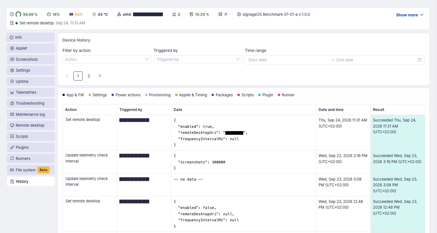The image size is (437, 233).
Task: Open Remote desktop sidebar item
Action: click(x=31, y=125)
